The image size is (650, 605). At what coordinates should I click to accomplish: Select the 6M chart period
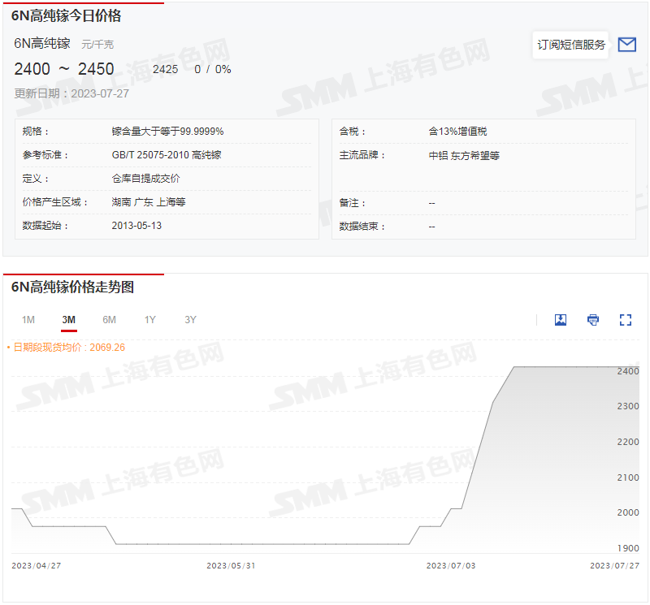pos(109,320)
